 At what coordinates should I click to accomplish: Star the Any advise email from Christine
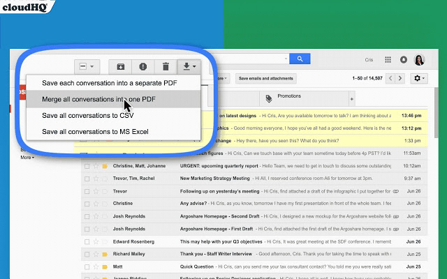(x=96, y=204)
